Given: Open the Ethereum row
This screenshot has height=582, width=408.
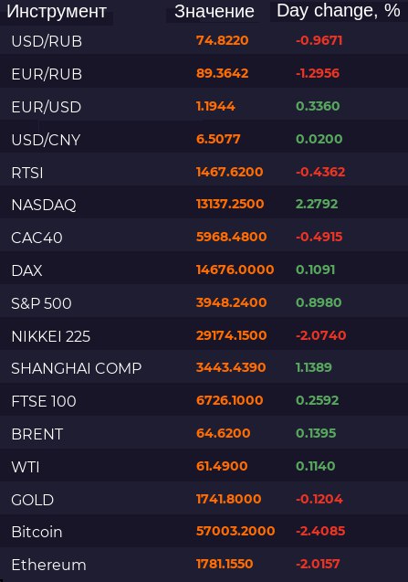Looking at the screenshot, I should [204, 565].
